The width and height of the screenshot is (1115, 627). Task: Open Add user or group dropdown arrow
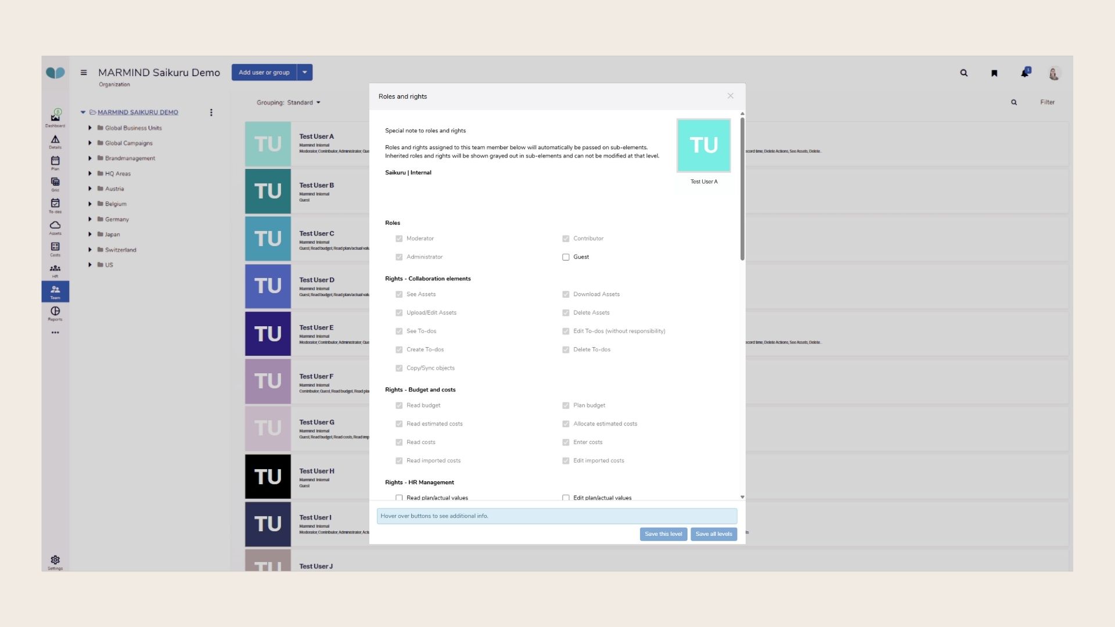[x=305, y=73]
